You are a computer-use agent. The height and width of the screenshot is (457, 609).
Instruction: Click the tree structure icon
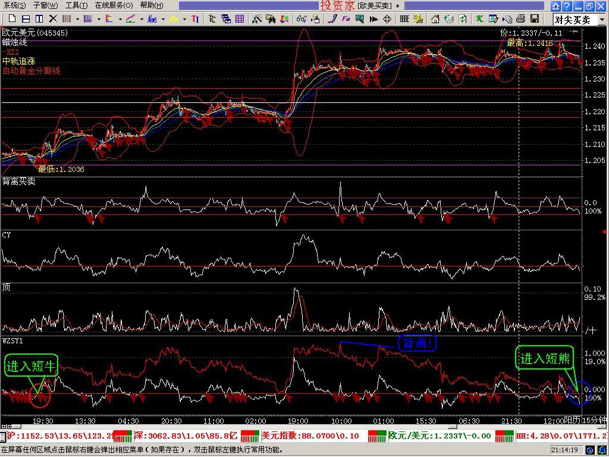tap(212, 18)
